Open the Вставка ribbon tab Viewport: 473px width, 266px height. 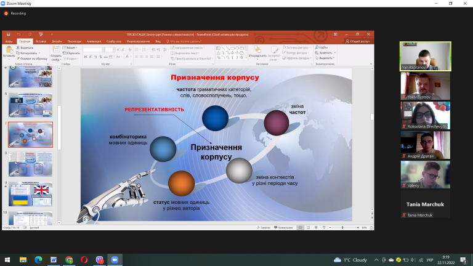tap(41, 41)
